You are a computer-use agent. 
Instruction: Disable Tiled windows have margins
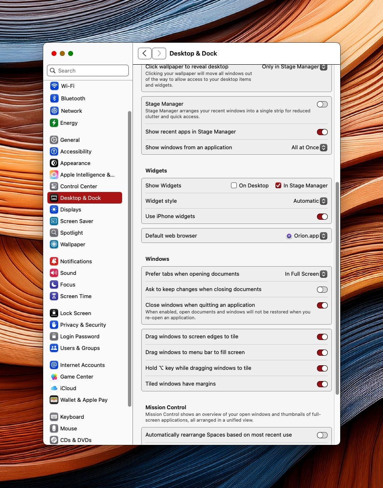322,384
